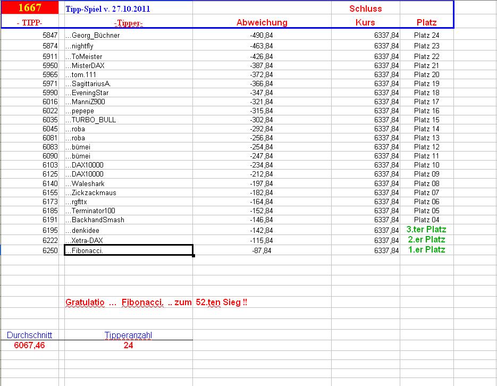Click deviation cell -426,84
This screenshot has width=497, height=386.
coord(262,56)
